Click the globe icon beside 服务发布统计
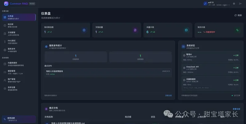The height and width of the screenshot is (124, 246). click(46, 47)
